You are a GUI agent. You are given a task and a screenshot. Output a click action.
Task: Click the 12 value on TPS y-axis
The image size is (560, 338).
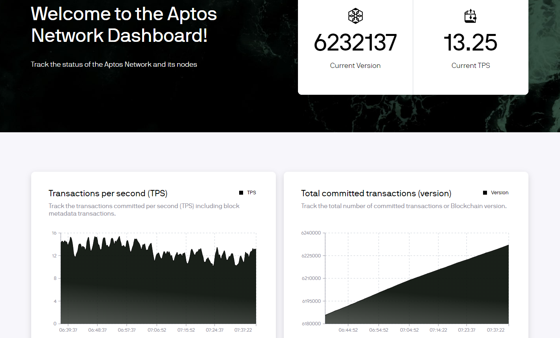(54, 256)
